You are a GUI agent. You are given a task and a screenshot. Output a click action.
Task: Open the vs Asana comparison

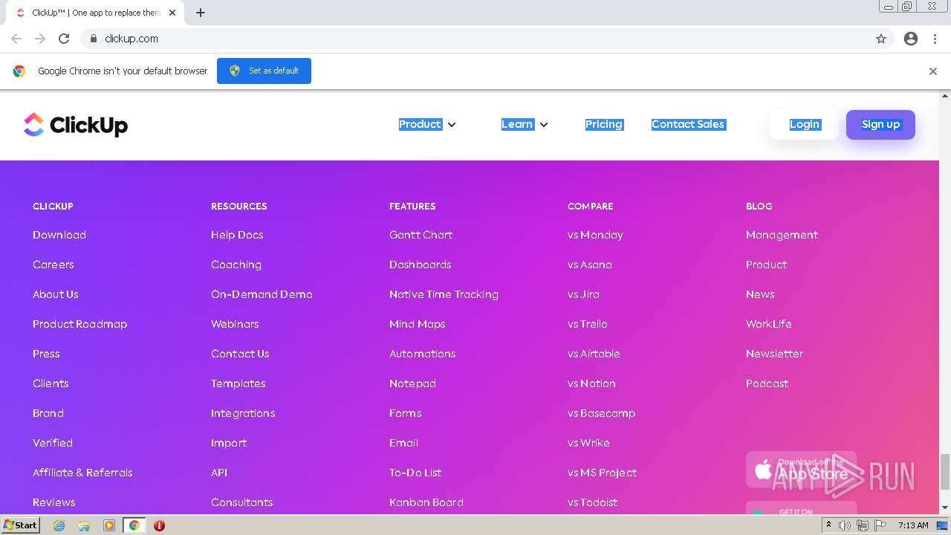[x=590, y=265]
